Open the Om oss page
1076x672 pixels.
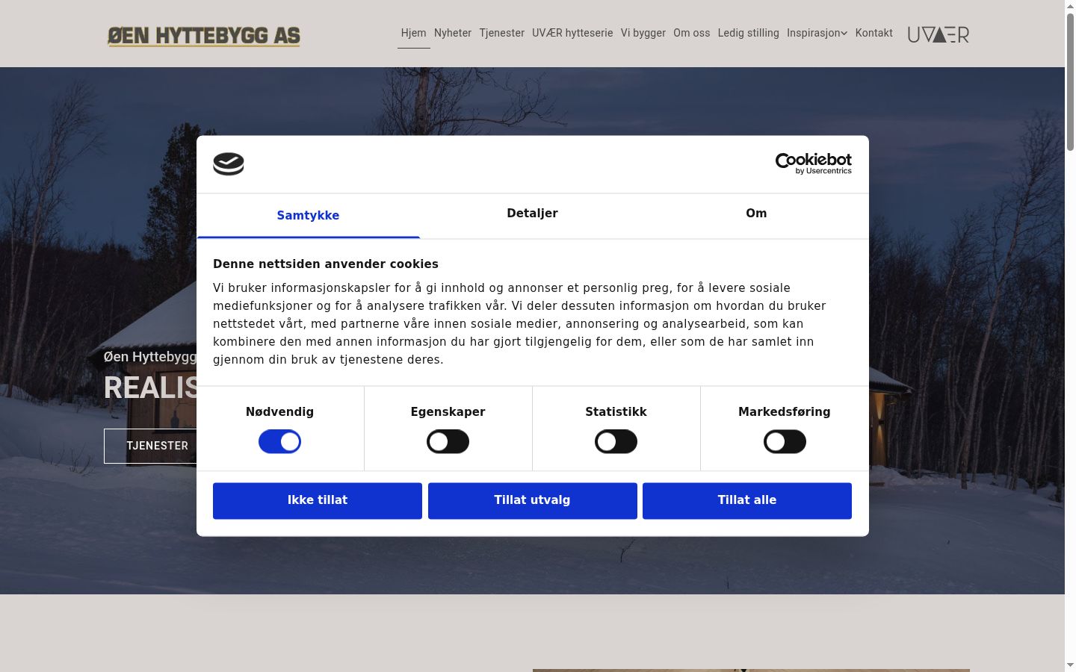[691, 33]
